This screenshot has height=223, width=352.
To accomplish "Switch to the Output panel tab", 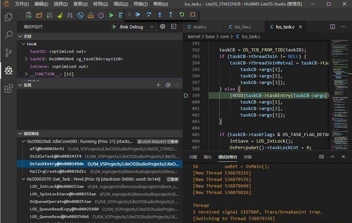I will click(x=207, y=157).
